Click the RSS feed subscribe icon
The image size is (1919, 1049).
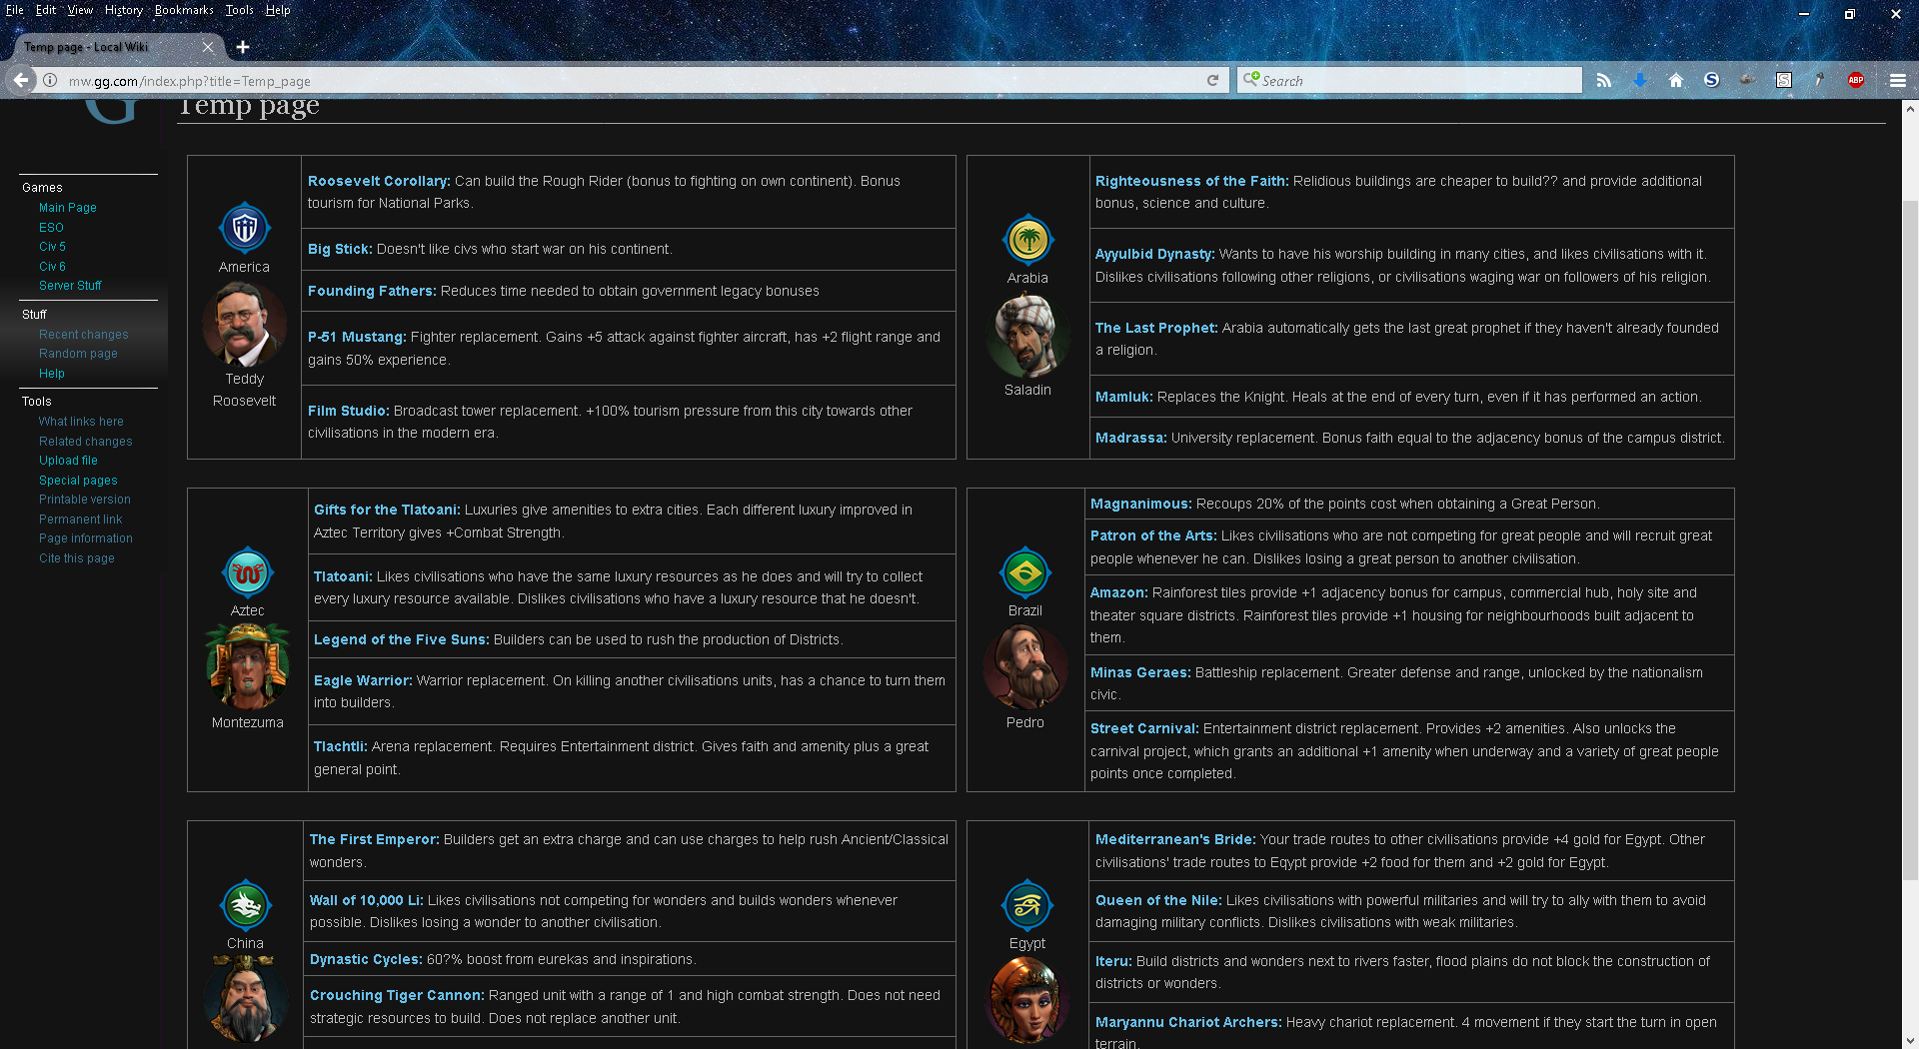pyautogui.click(x=1603, y=81)
